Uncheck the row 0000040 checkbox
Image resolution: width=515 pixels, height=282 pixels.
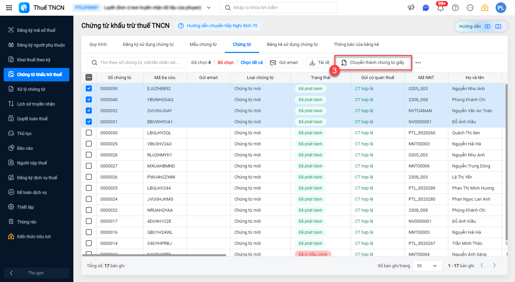click(89, 99)
